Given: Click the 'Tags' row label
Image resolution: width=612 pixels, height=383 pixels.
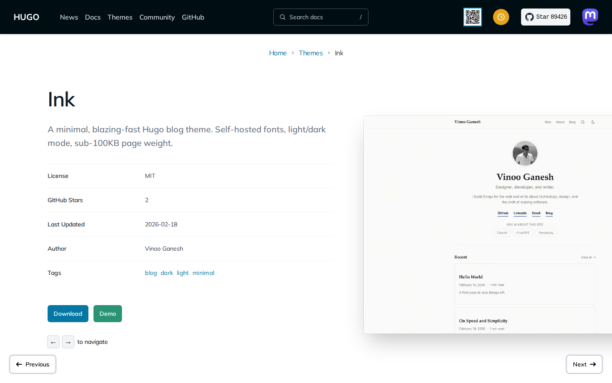Looking at the screenshot, I should (54, 273).
